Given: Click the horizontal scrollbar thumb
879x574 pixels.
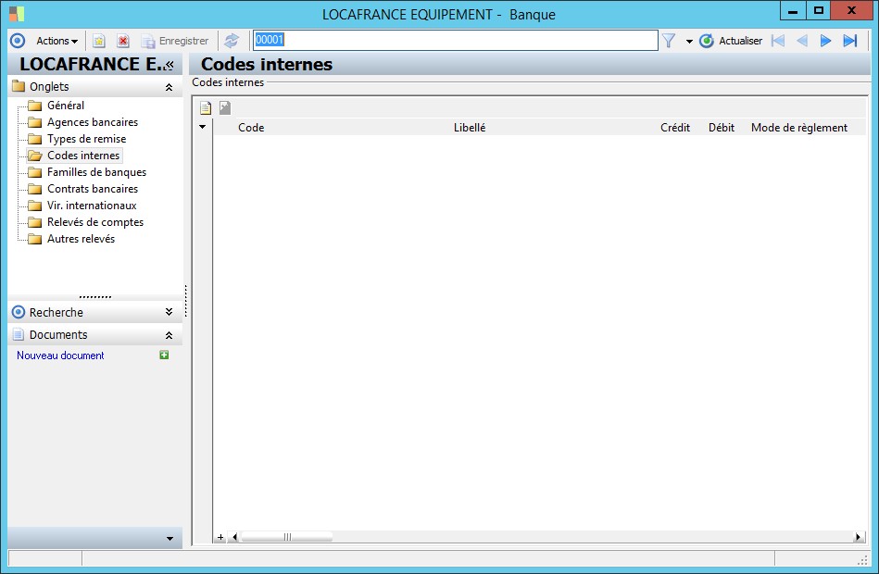Looking at the screenshot, I should (x=287, y=537).
